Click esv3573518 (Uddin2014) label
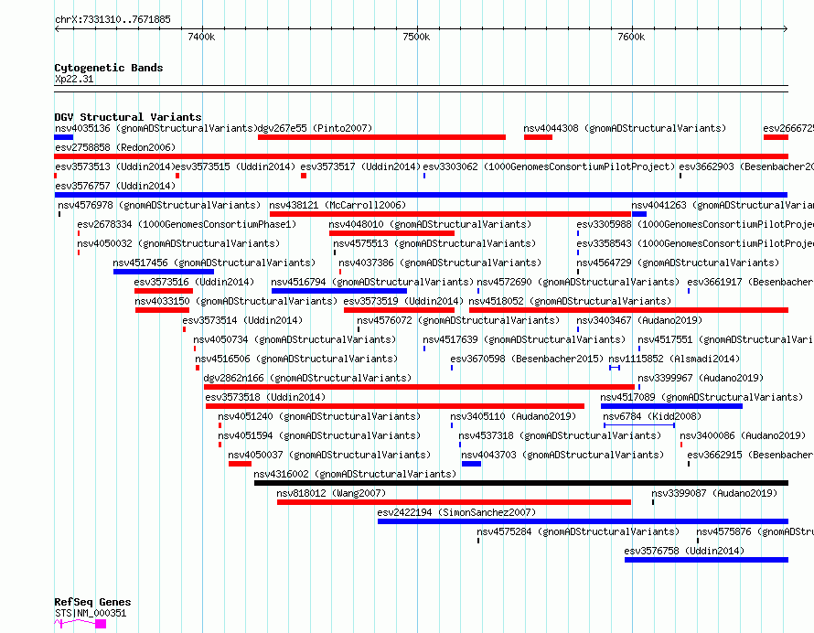The height and width of the screenshot is (633, 814). (265, 397)
